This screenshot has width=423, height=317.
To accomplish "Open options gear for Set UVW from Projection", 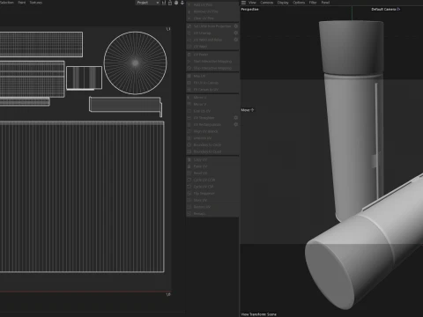I will click(x=235, y=26).
